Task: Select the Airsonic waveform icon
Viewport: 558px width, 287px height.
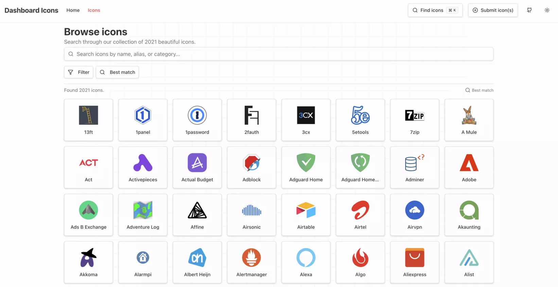Action: tap(251, 215)
